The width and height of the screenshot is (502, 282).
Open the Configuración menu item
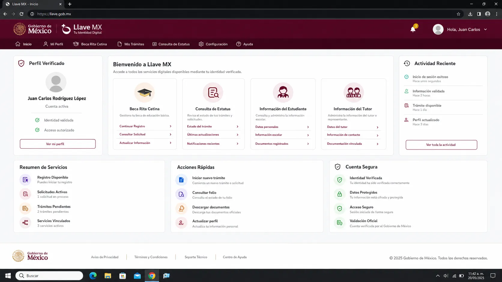(x=213, y=44)
